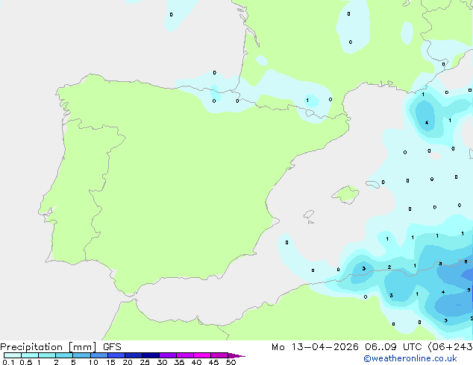Image resolution: width=473 pixels, height=365 pixels.
Task: Click the 10 value under the legend
Action: tap(93, 362)
